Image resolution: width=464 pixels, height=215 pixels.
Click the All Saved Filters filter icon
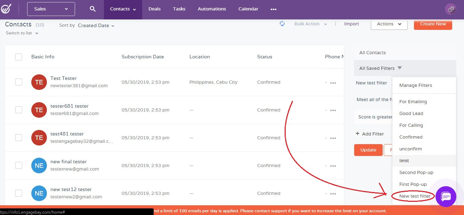click(400, 68)
